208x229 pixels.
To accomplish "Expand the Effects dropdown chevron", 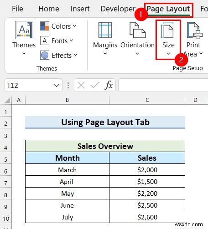I will pyautogui.click(x=75, y=55).
